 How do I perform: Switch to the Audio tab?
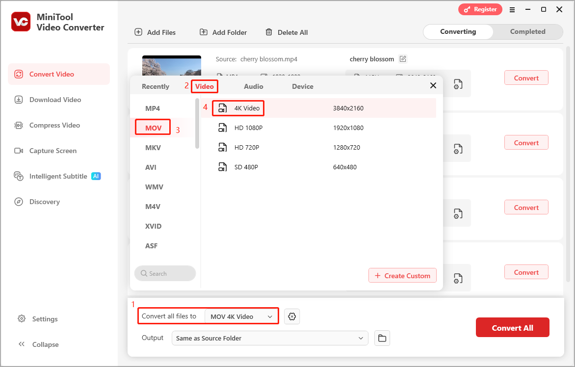click(254, 86)
